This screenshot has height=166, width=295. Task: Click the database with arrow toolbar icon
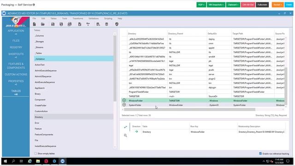click(x=98, y=24)
